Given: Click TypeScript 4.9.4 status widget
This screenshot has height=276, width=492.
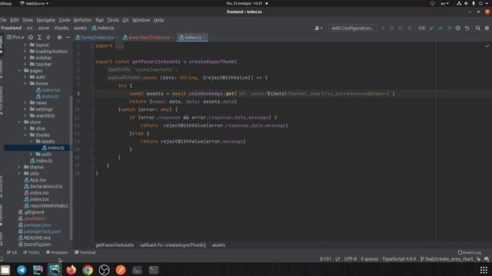Looking at the screenshot, I should pyautogui.click(x=399, y=259).
